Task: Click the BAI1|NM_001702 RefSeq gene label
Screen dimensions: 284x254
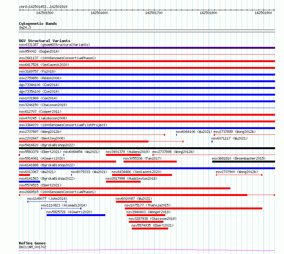Action: tap(33, 247)
